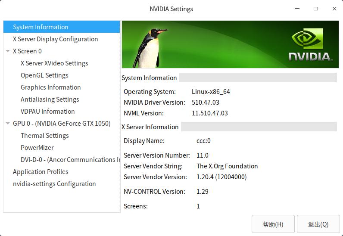Minimize the NVIDIA Settings window

pyautogui.click(x=297, y=9)
